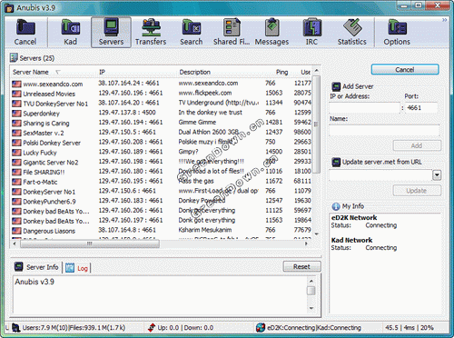Select the DonkeyServer No1 row
This screenshot has width=454, height=338.
162,192
